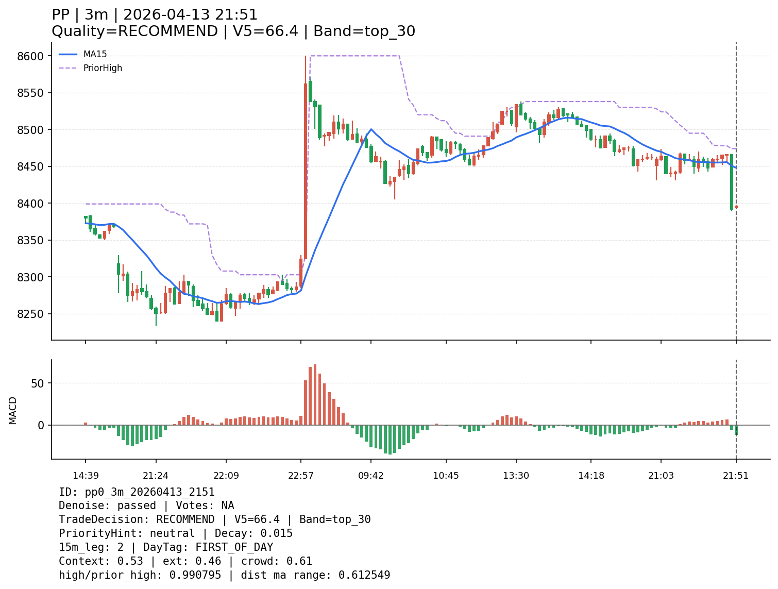Click the 21:51 time axis label
The width and height of the screenshot is (778, 589).
[736, 476]
